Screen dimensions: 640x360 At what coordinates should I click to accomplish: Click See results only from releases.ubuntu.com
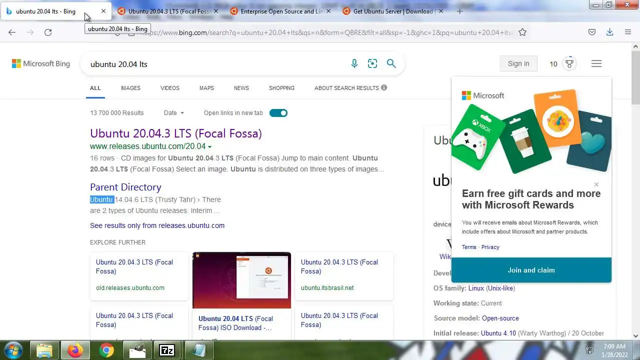click(157, 225)
